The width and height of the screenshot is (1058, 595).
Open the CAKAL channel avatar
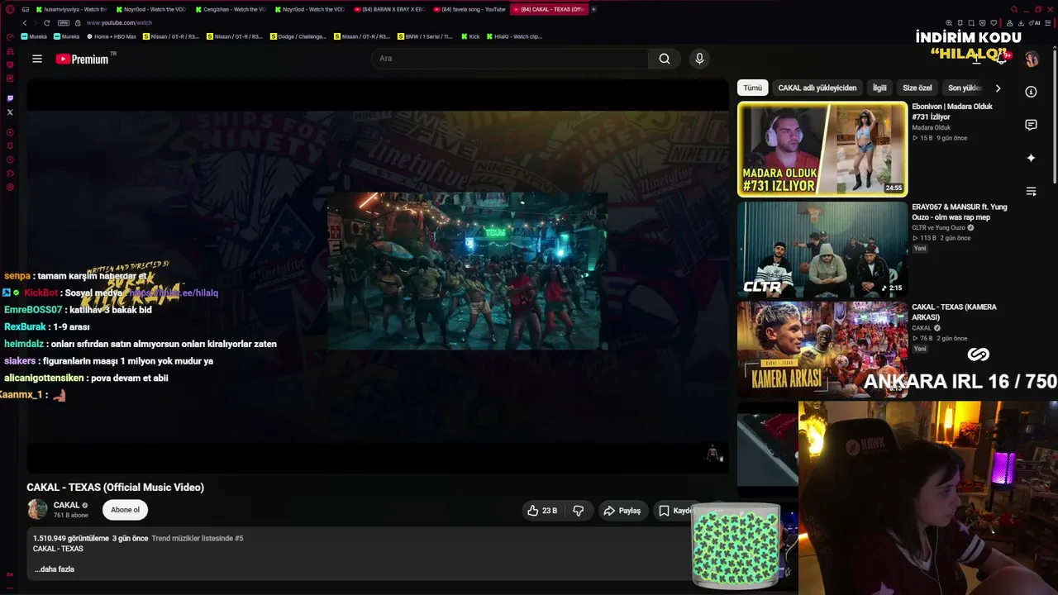pos(37,509)
